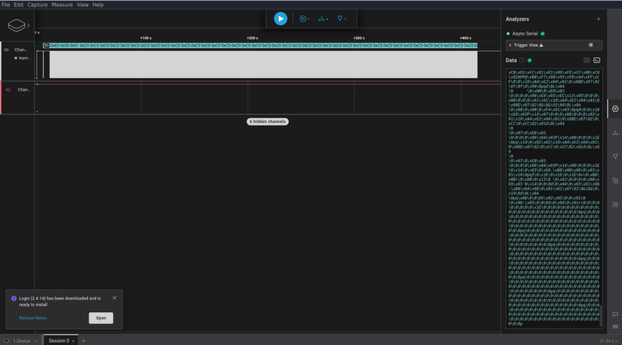This screenshot has height=345, width=622.
Task: Open the analyzer dropdown in top toolbar
Action: point(305,19)
